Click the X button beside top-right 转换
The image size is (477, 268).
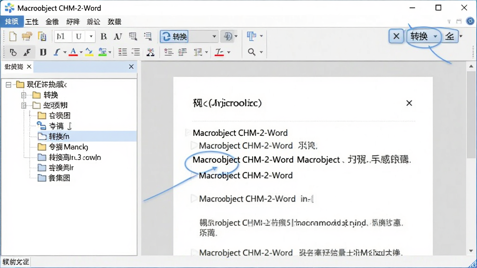tap(396, 36)
